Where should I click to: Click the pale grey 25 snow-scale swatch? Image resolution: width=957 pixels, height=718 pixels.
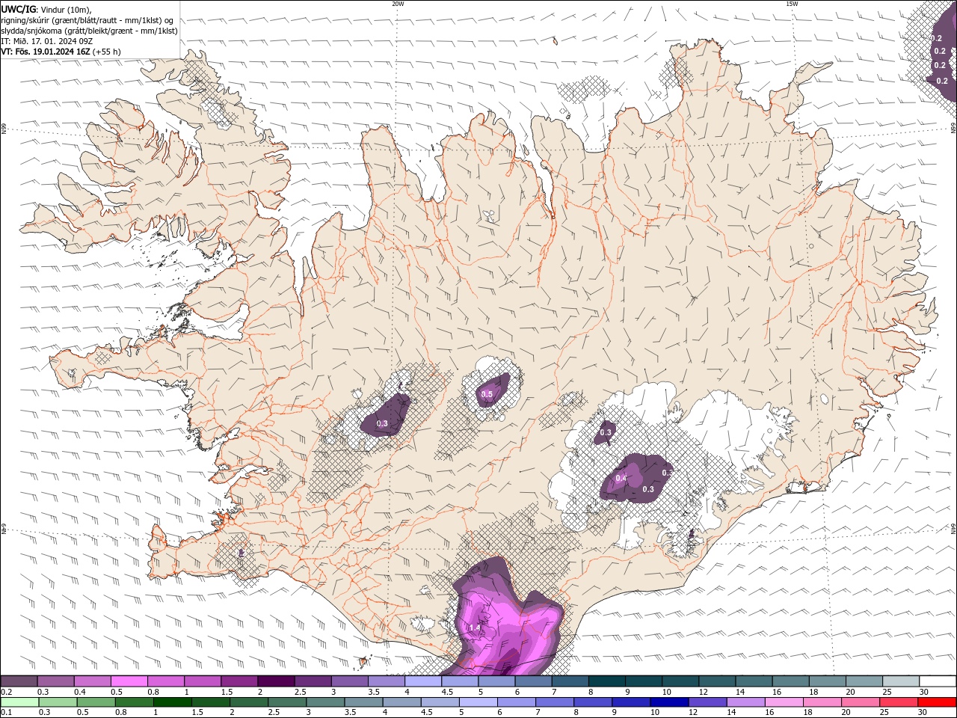(901, 681)
